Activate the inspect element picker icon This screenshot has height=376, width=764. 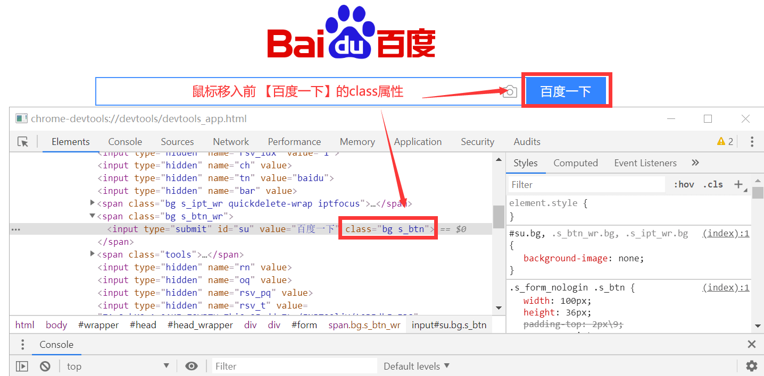(22, 142)
